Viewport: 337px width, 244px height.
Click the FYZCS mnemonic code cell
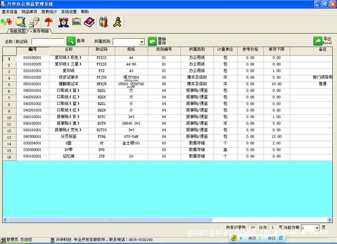[102, 58]
